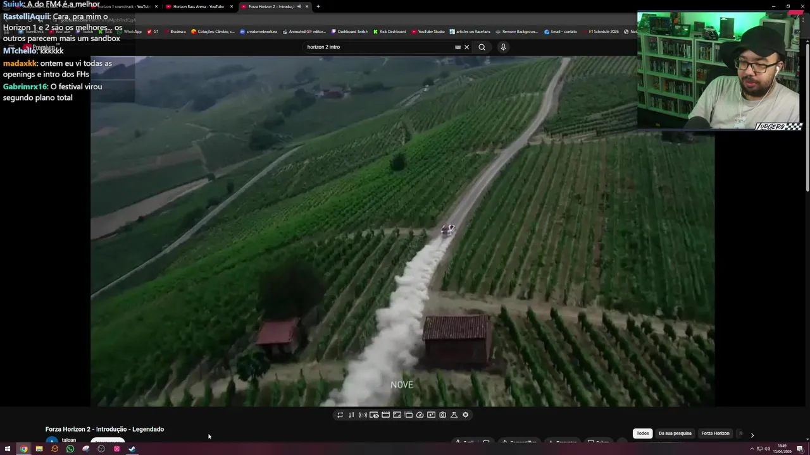This screenshot has height=455, width=810.
Task: Open the Kick Dashboard bookmark
Action: [x=390, y=32]
